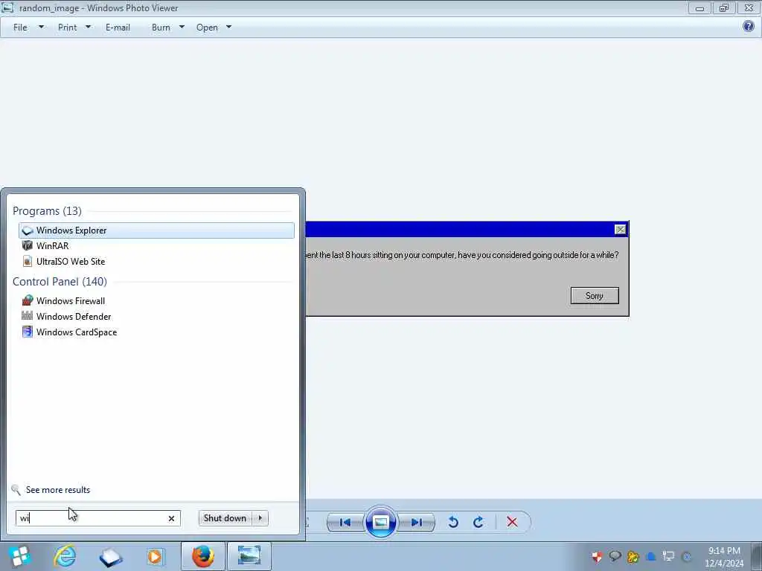
Task: Click the Windows Firewall icon
Action: click(28, 300)
